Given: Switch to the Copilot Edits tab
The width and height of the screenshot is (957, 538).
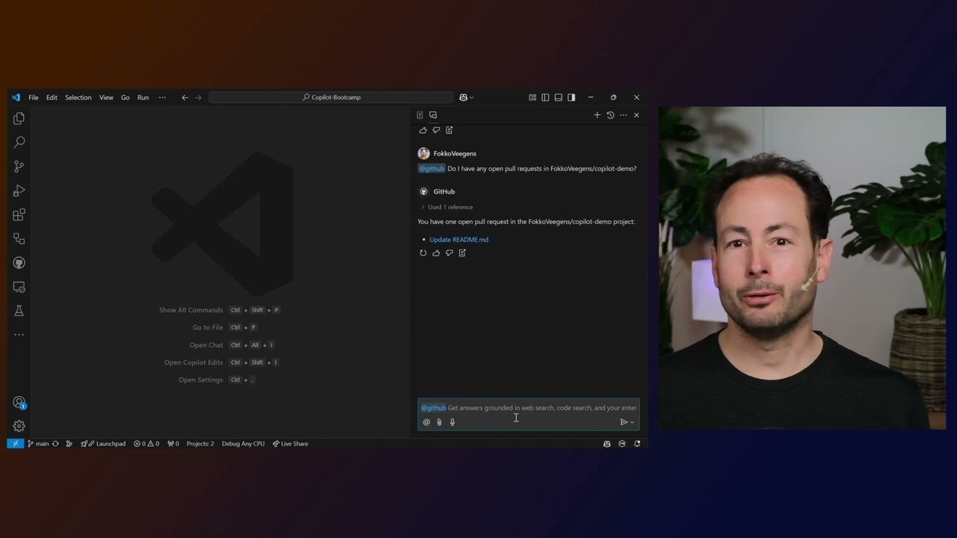Looking at the screenshot, I should tap(420, 115).
